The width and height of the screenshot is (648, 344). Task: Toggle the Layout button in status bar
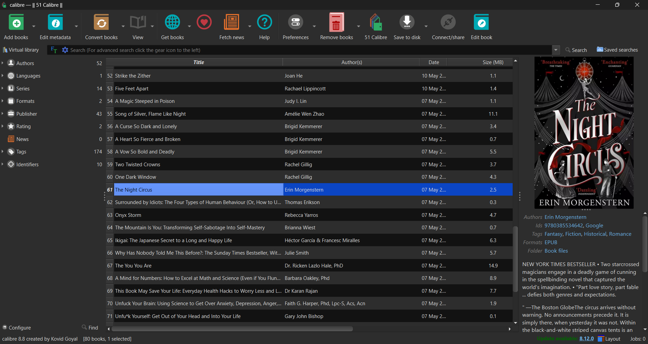[609, 339]
